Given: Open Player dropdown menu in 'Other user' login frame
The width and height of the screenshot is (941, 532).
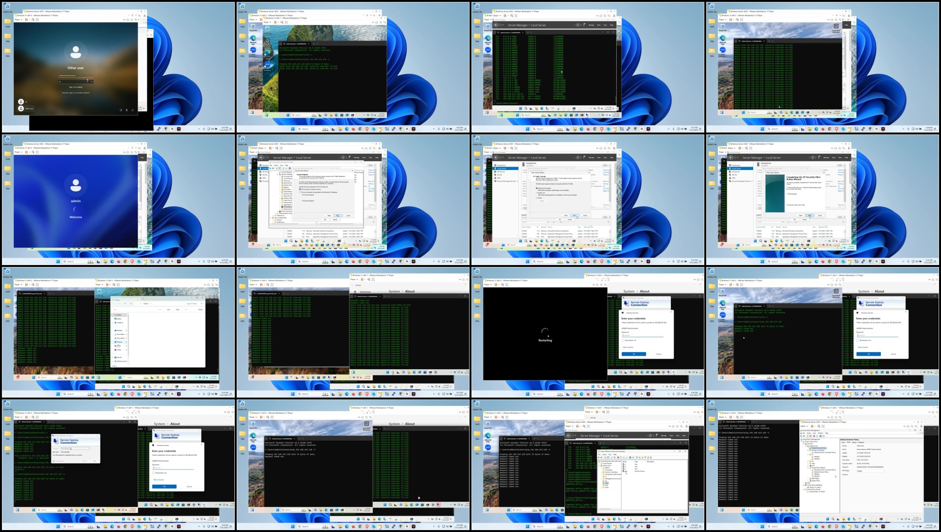Looking at the screenshot, I should point(17,19).
